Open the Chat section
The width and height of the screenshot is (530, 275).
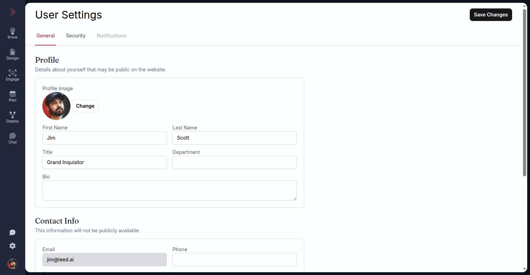13,139
